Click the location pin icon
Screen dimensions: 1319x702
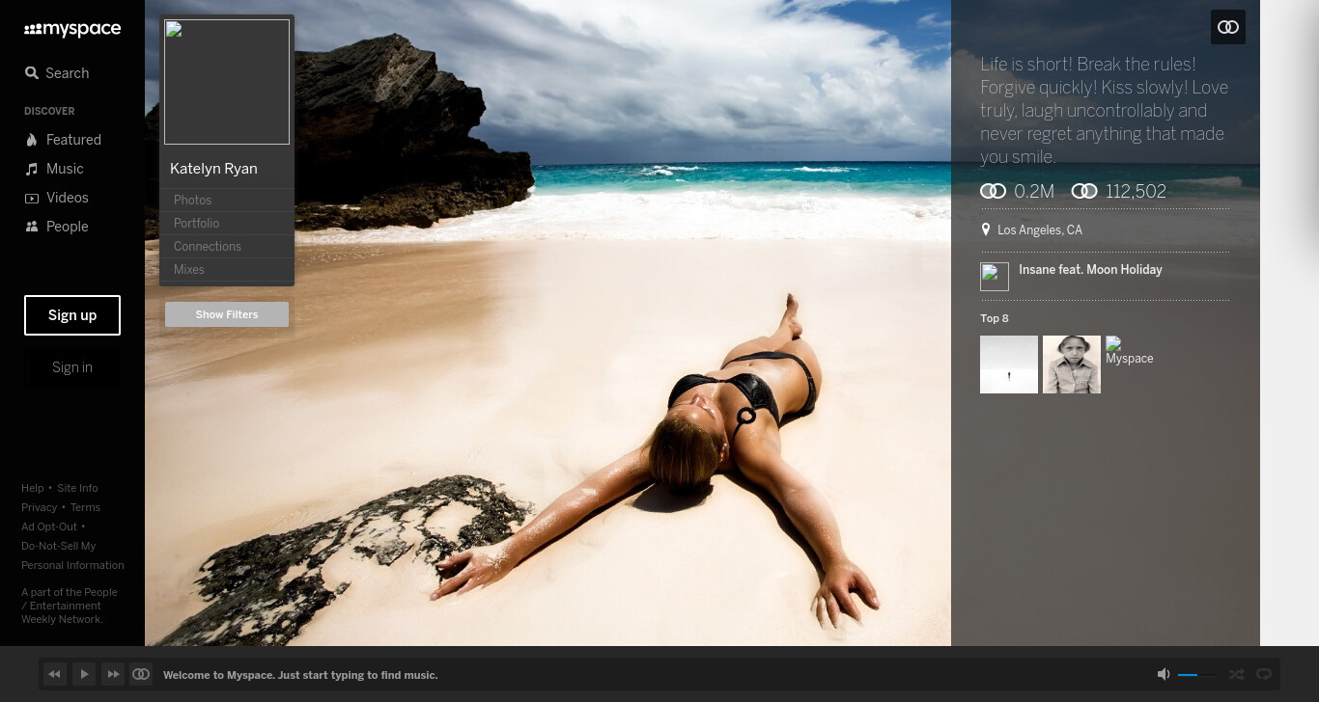click(986, 229)
